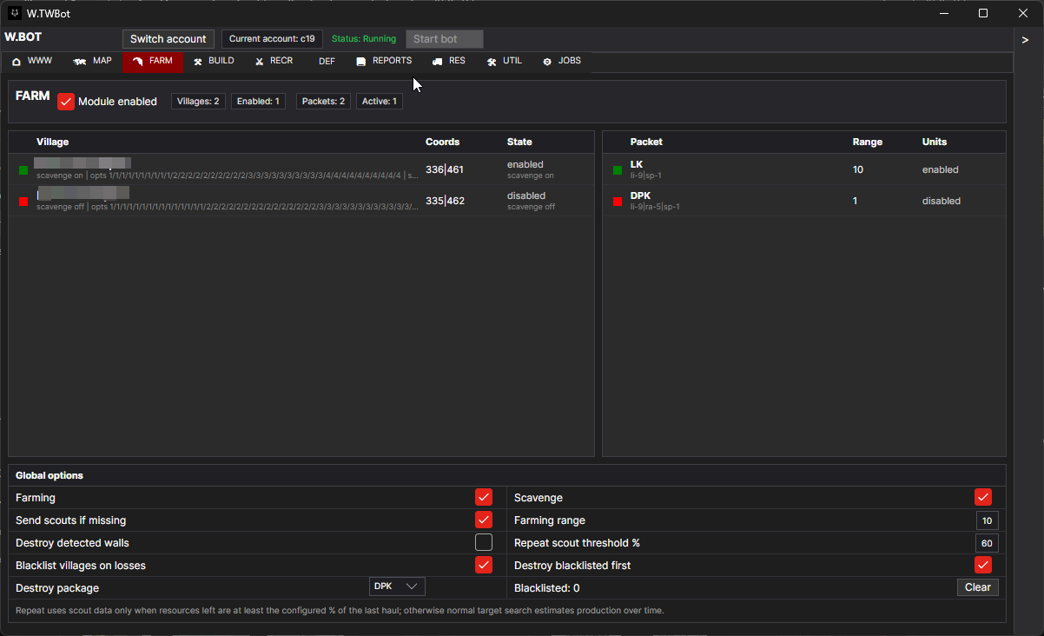Click the Status: Running text
Screen dimensions: 1044x636
pos(364,39)
